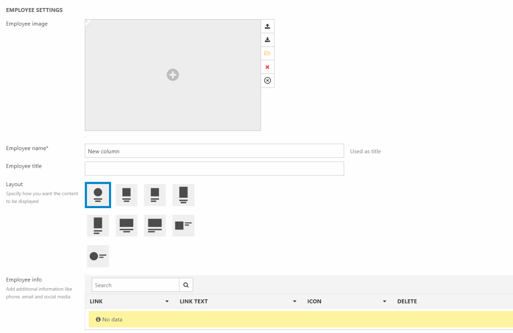The height and width of the screenshot is (333, 513).
Task: Select circle image with text right layout
Action: 98,256
